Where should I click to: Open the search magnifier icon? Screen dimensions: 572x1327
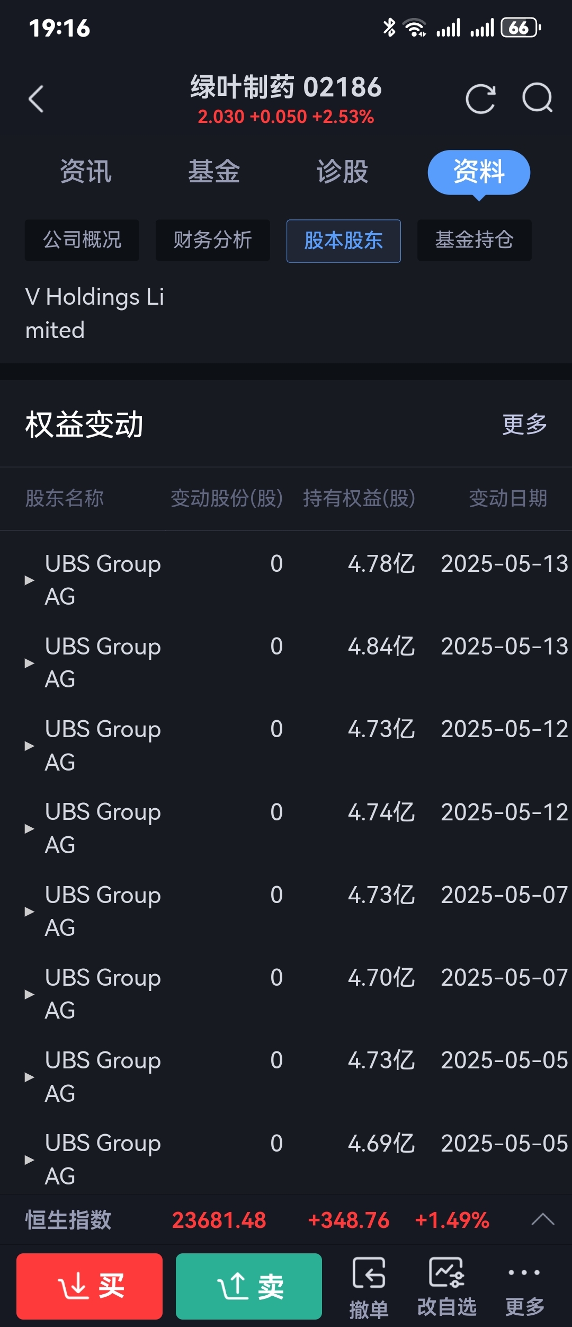click(x=538, y=98)
